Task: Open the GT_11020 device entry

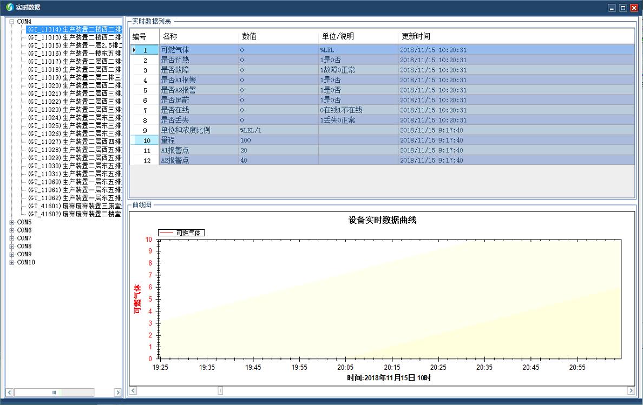Action: coord(74,85)
